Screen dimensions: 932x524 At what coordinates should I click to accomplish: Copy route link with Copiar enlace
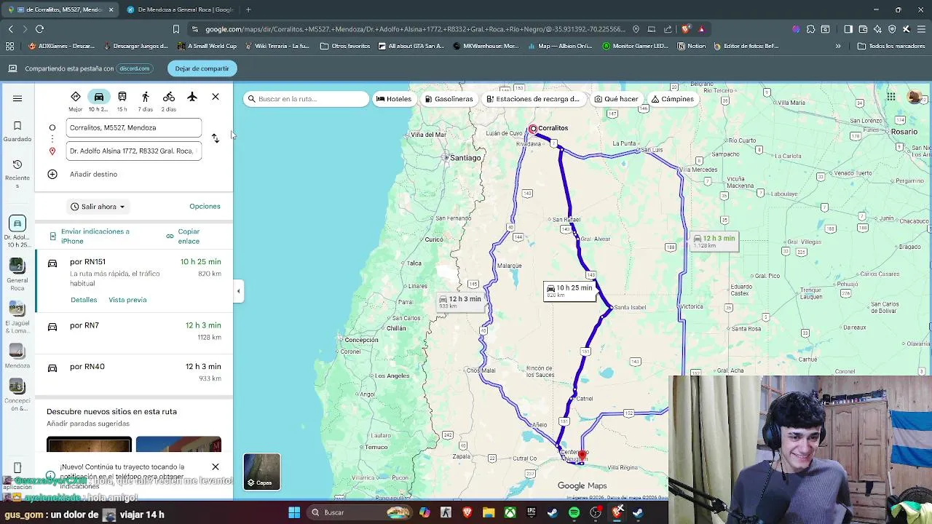click(182, 236)
